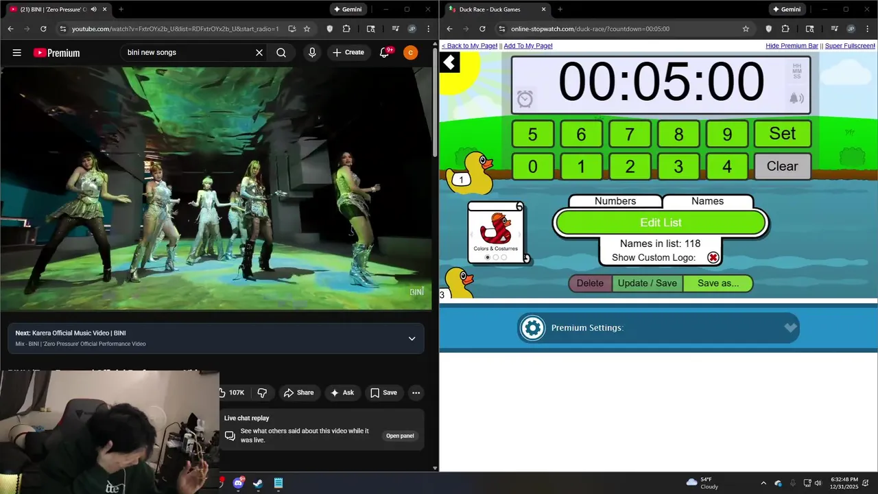
Task: Open media control icon in YouTube window
Action: coord(396,29)
